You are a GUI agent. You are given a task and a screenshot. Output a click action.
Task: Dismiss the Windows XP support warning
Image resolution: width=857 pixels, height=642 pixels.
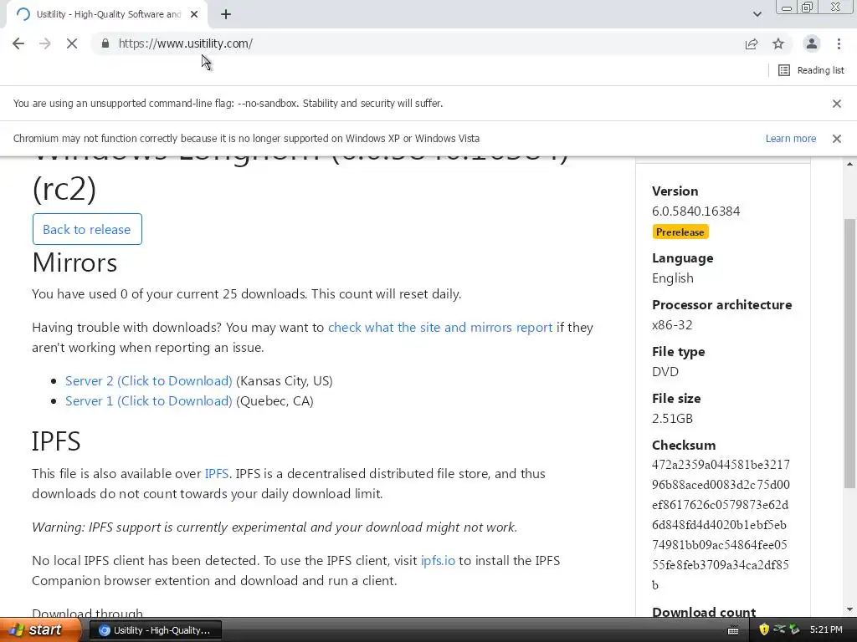[837, 139]
